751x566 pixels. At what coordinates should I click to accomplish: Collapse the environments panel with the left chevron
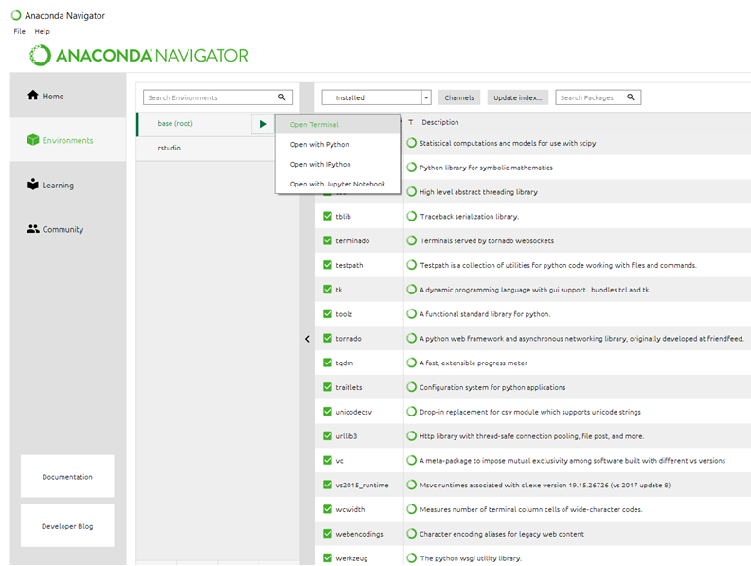click(x=307, y=339)
